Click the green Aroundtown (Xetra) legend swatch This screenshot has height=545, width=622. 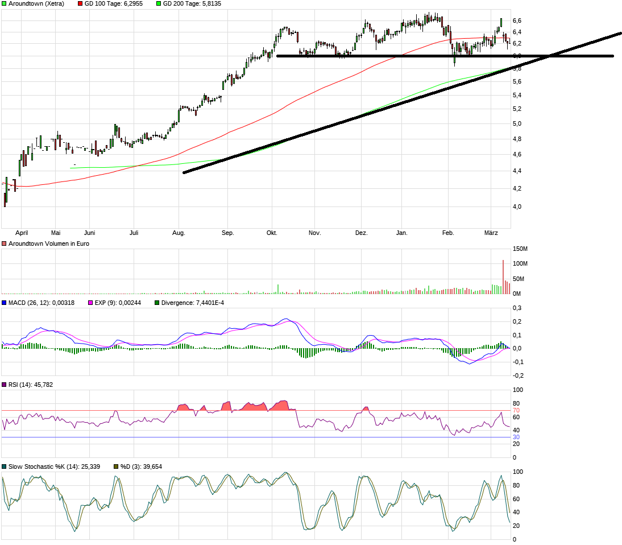(x=4, y=3)
